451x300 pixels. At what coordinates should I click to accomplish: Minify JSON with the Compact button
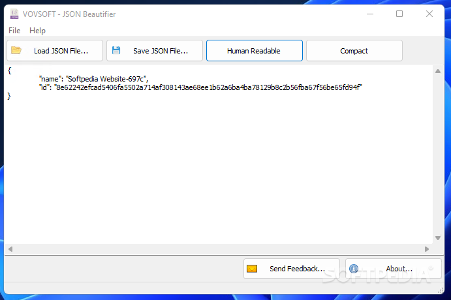pos(354,51)
